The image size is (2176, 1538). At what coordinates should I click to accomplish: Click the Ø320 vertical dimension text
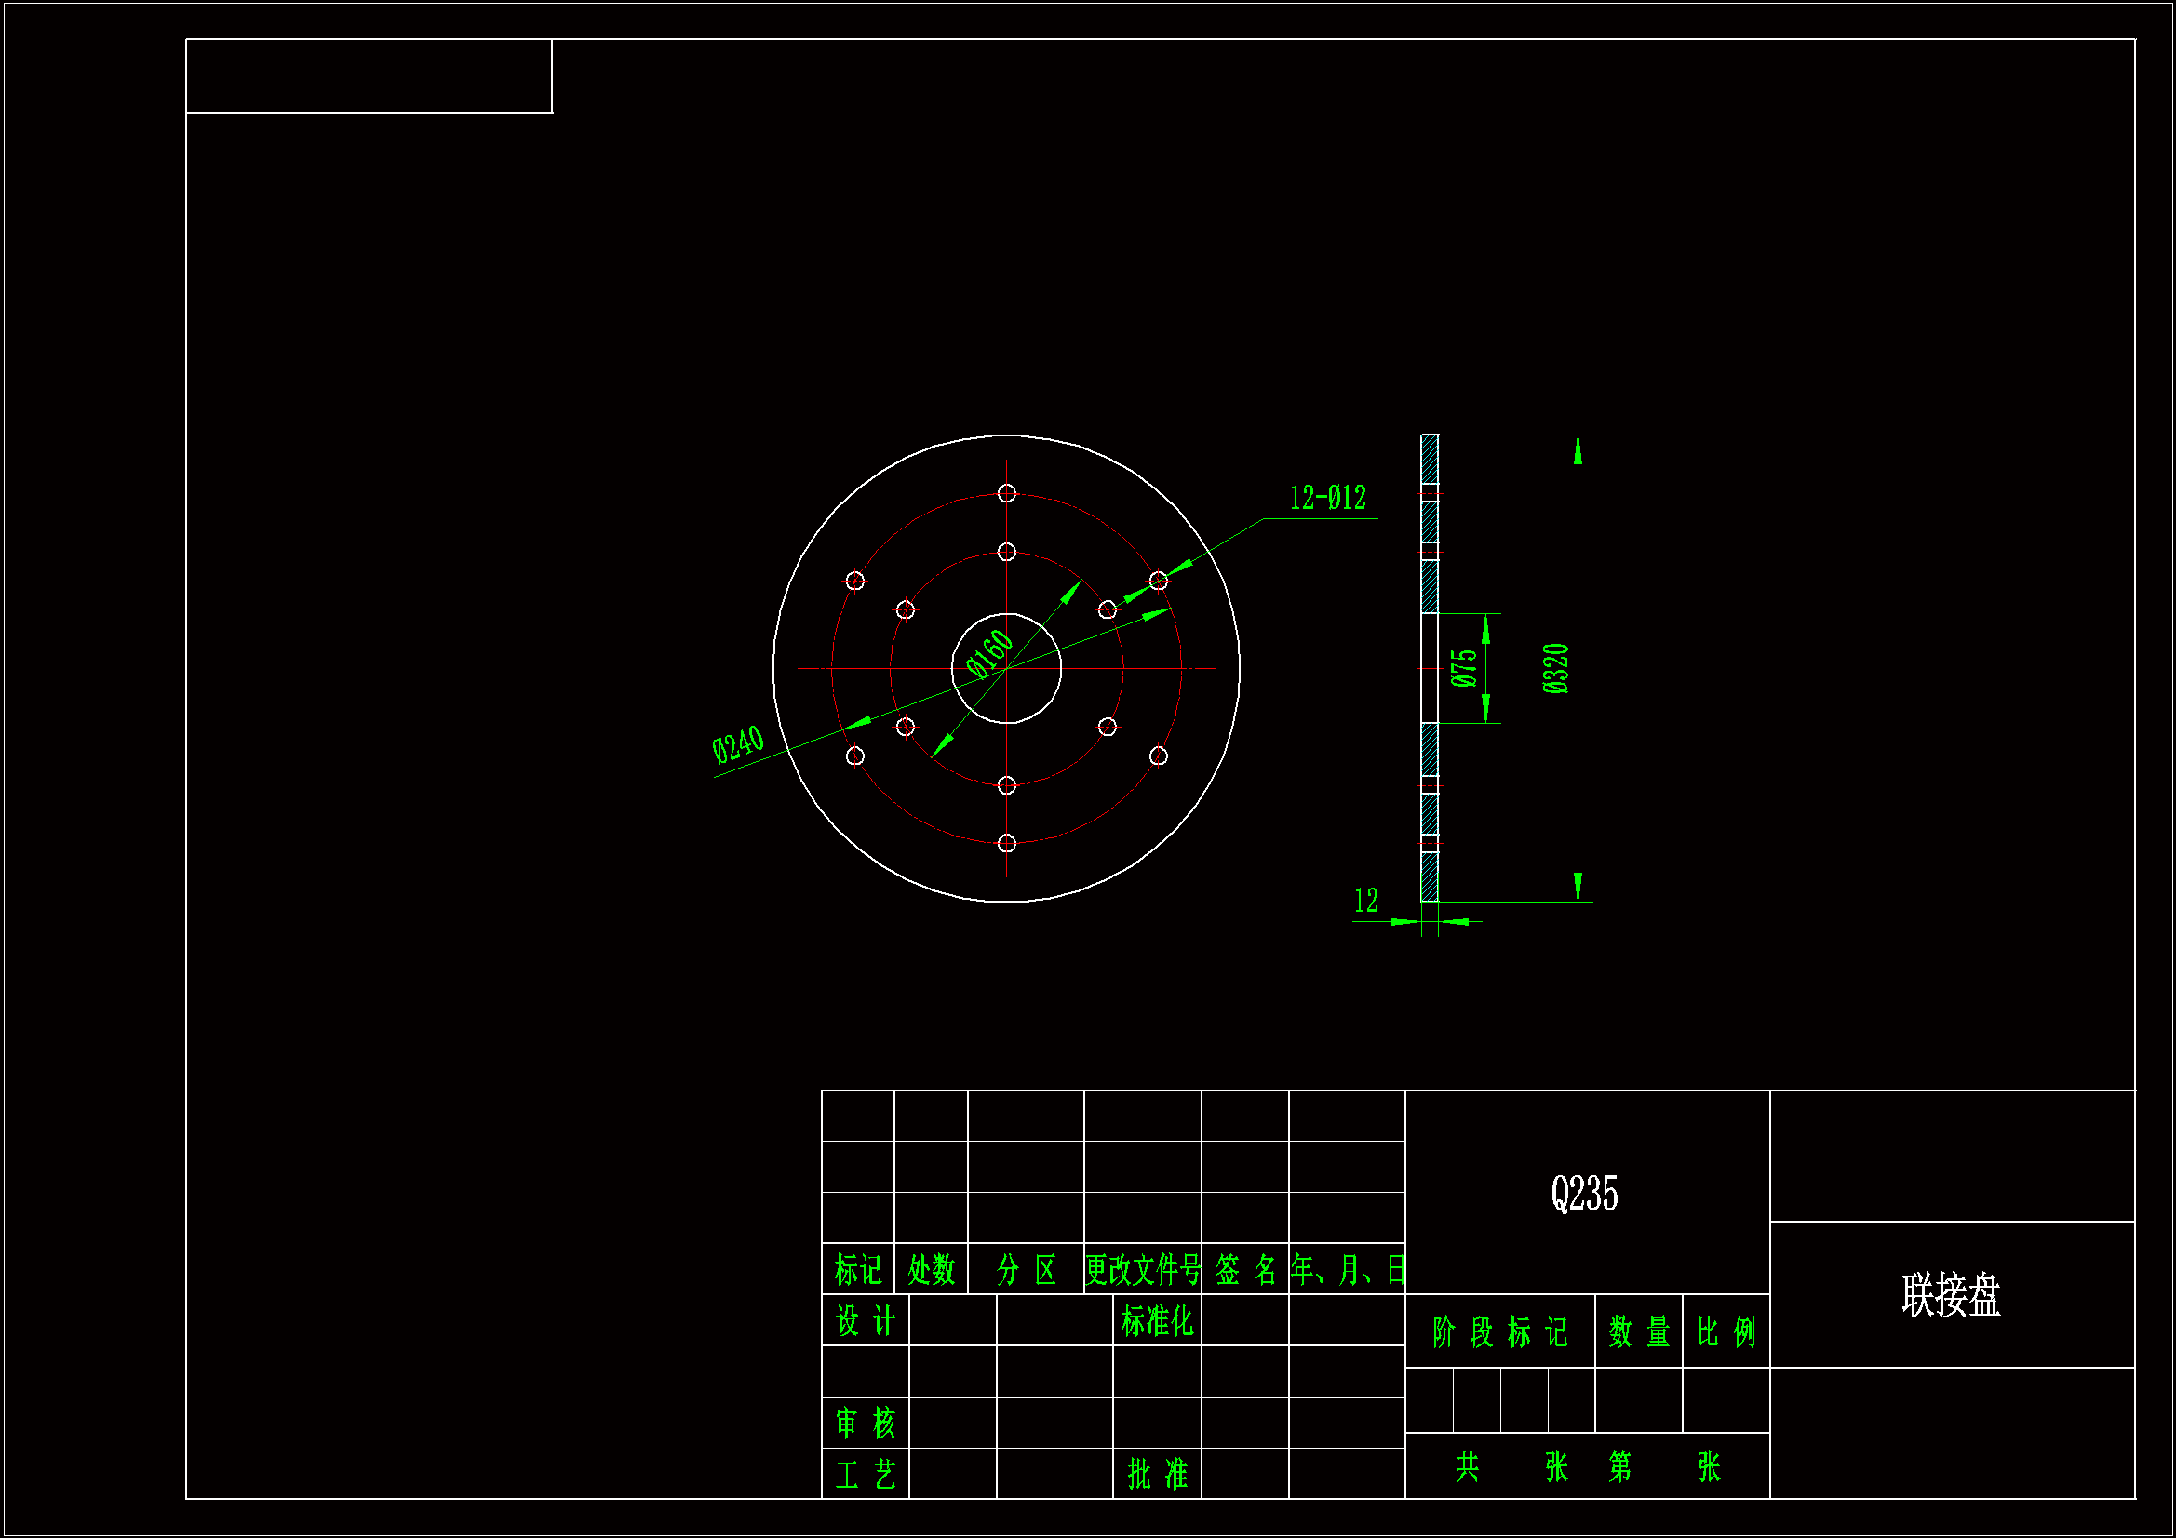click(x=1555, y=668)
